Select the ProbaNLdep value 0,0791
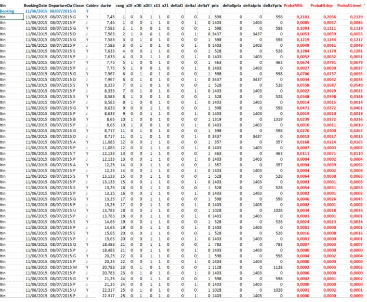The height and width of the screenshot is (302, 367). coord(330,62)
